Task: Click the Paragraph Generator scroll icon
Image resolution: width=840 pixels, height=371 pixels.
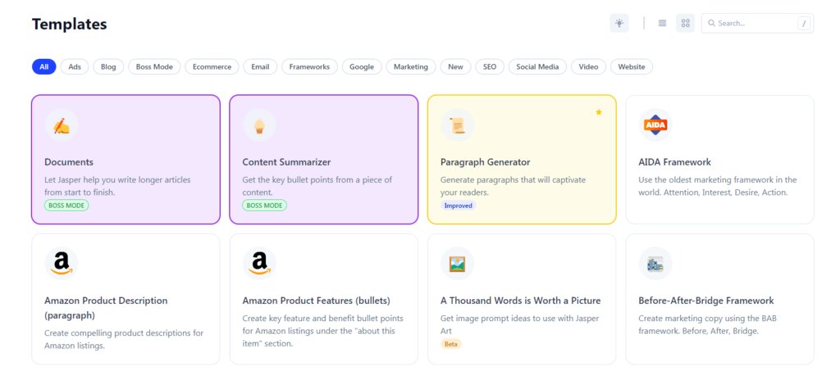Action: [457, 125]
